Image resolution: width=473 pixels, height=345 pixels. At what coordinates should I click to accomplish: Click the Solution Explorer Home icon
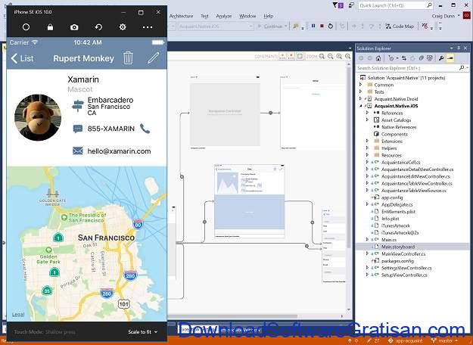pos(378,58)
